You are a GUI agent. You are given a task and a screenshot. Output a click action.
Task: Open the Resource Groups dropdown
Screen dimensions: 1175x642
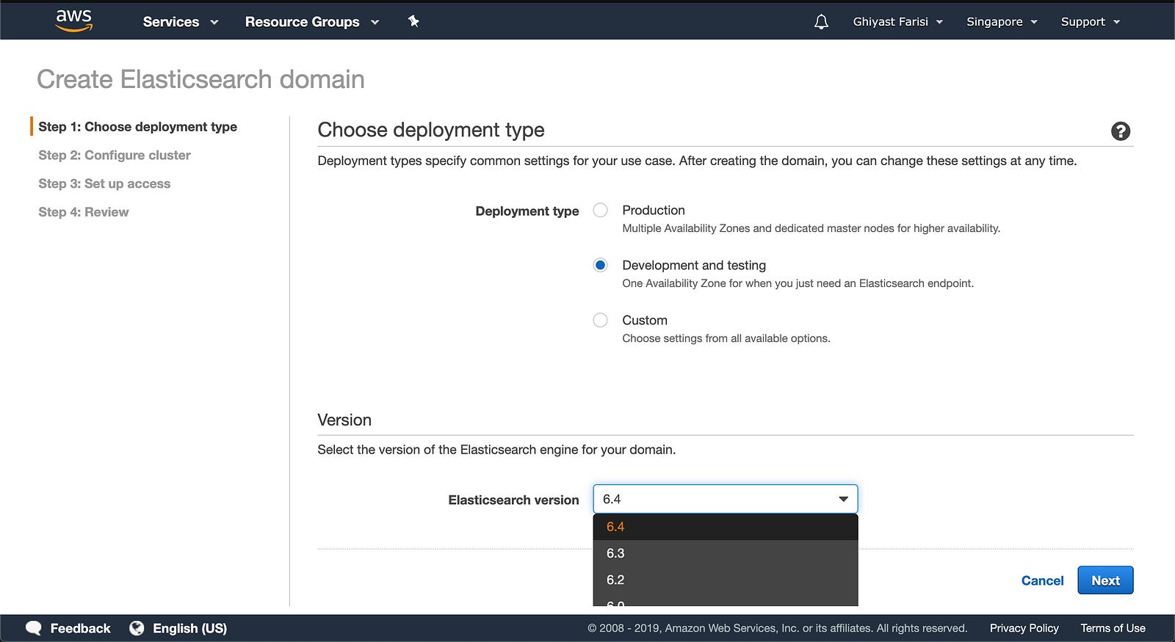pos(311,22)
